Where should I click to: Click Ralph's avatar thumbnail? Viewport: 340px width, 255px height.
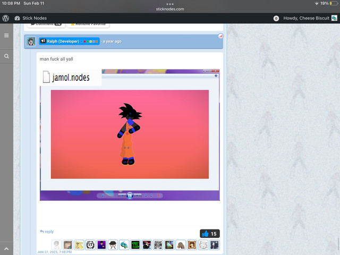(31, 41)
